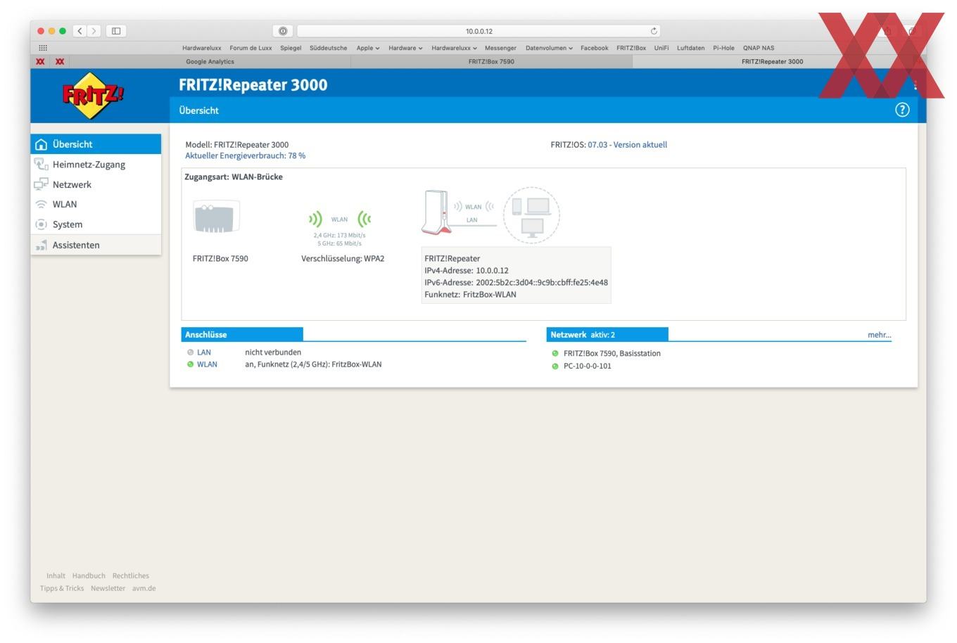Viewport: 957px width, 643px height.
Task: Click the green WLAN status dot
Action: [190, 364]
